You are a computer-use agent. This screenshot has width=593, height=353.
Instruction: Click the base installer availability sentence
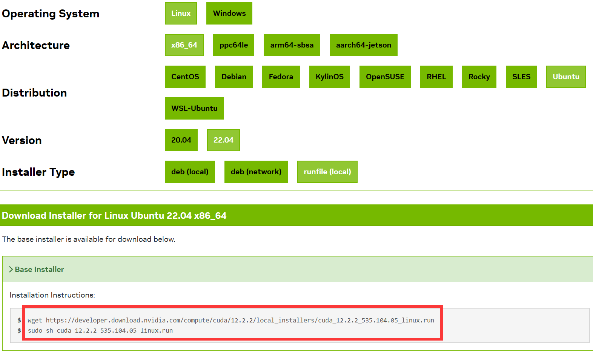89,239
